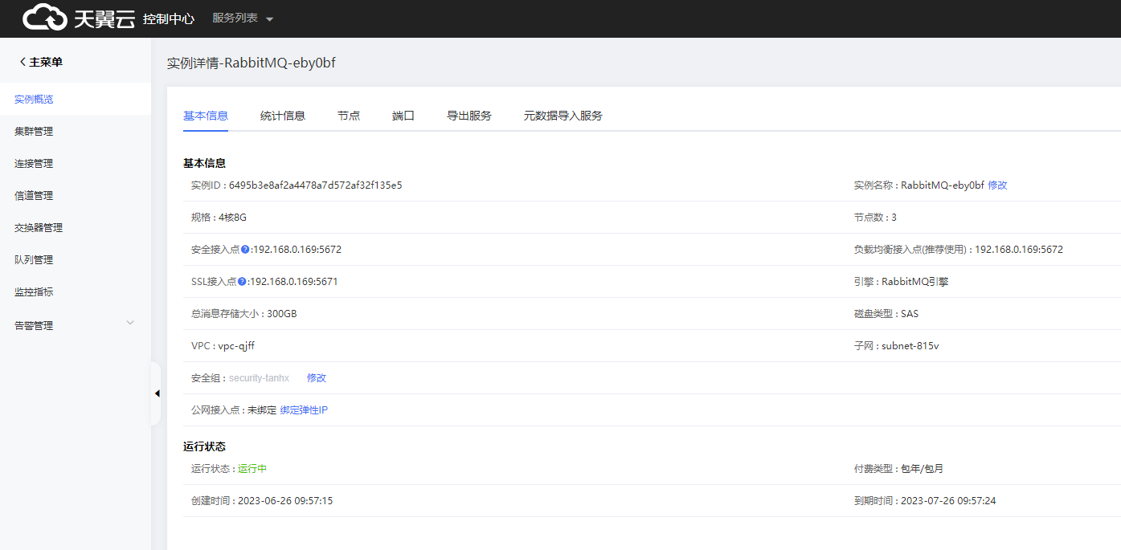
Task: Click the 天翼云 cloud logo icon
Action: 45,18
